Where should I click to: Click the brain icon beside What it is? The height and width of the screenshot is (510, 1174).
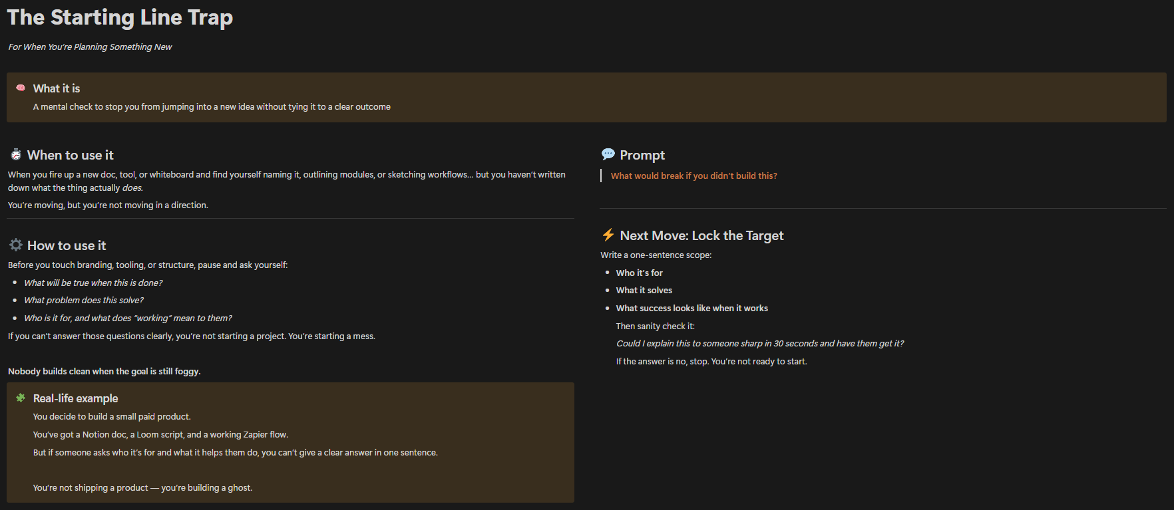(21, 88)
